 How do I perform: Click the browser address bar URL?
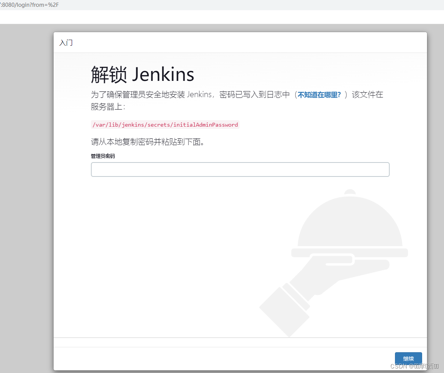[x=29, y=5]
